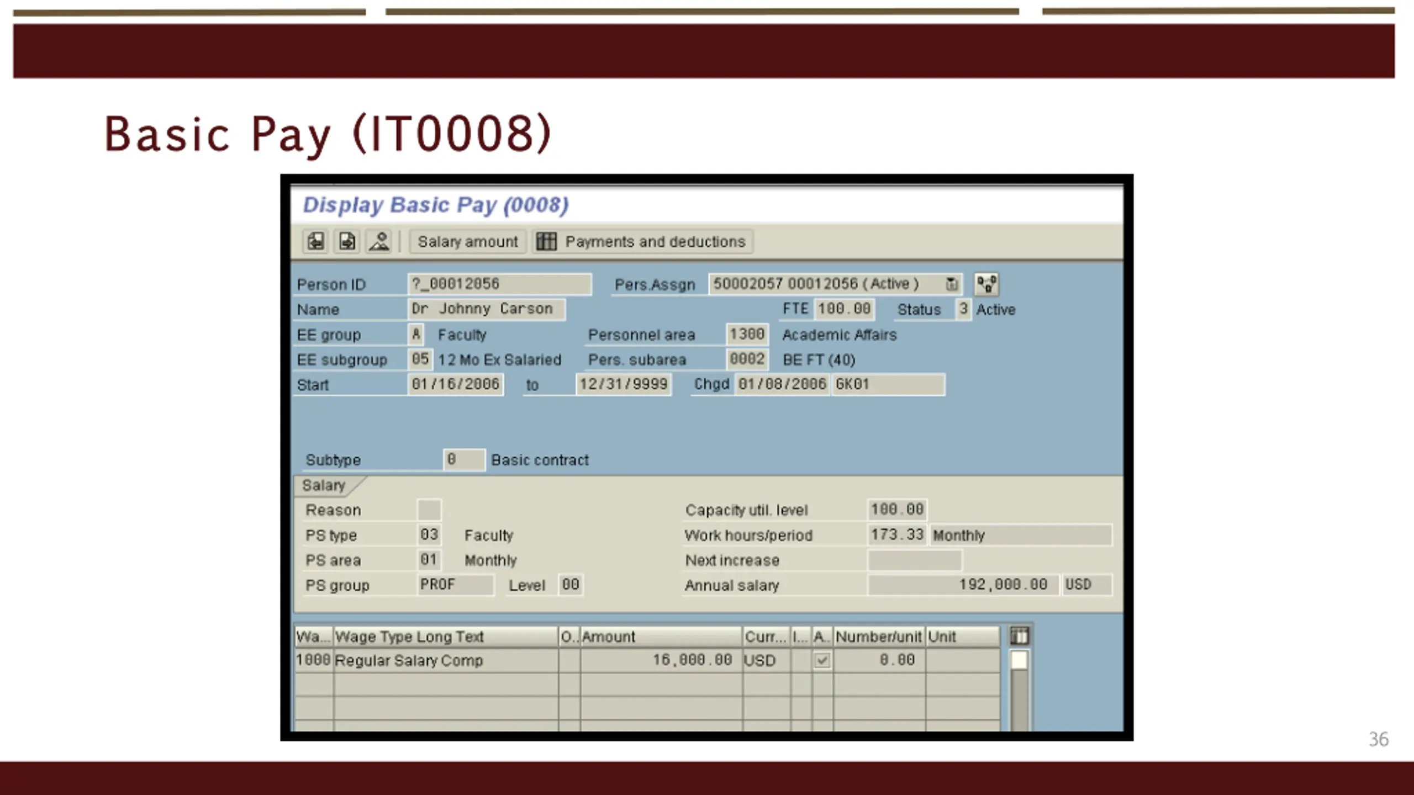Screen dimensions: 1414x795
Task: Toggle the checkbox in Regular Salary Comp row
Action: coord(822,660)
